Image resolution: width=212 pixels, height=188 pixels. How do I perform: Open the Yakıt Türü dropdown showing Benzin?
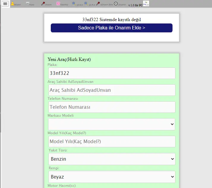(112, 159)
